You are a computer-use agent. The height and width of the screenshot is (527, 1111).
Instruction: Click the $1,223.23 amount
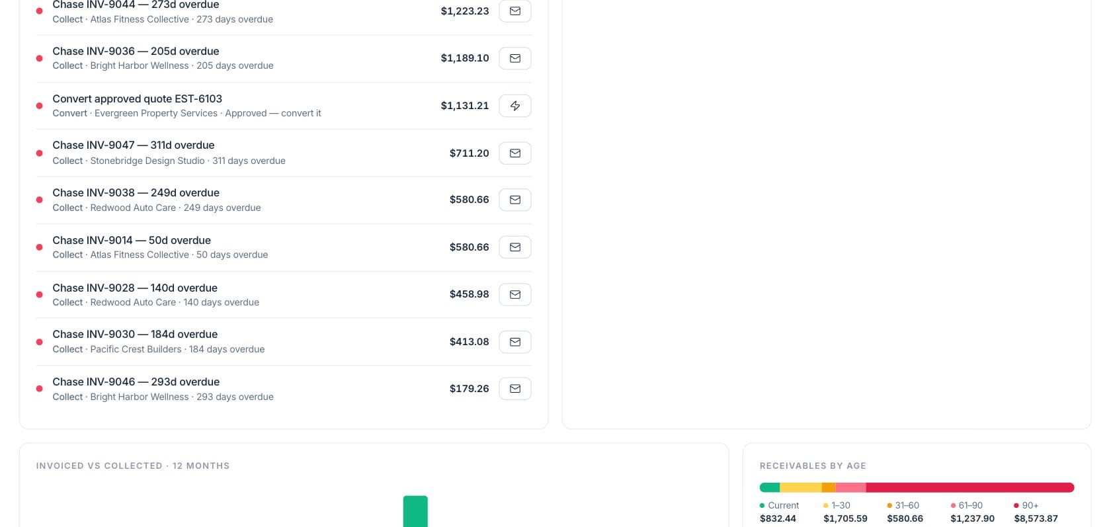pos(465,11)
